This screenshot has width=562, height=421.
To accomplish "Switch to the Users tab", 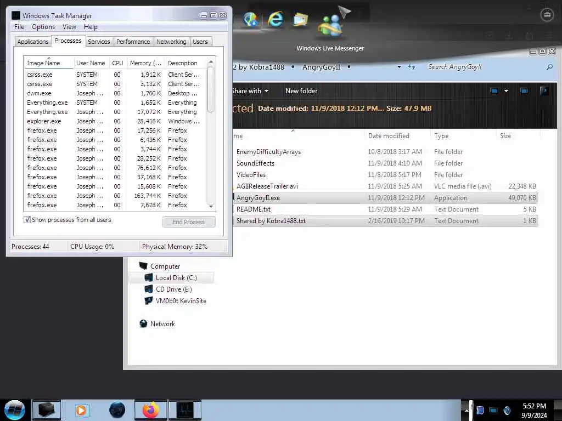I will (200, 42).
